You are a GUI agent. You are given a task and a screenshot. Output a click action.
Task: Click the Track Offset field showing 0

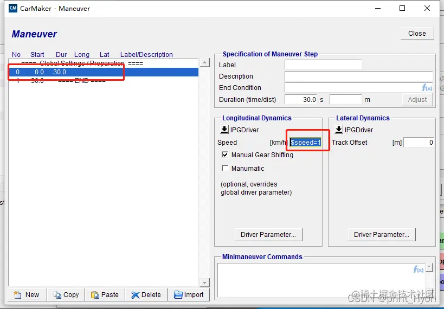[419, 143]
